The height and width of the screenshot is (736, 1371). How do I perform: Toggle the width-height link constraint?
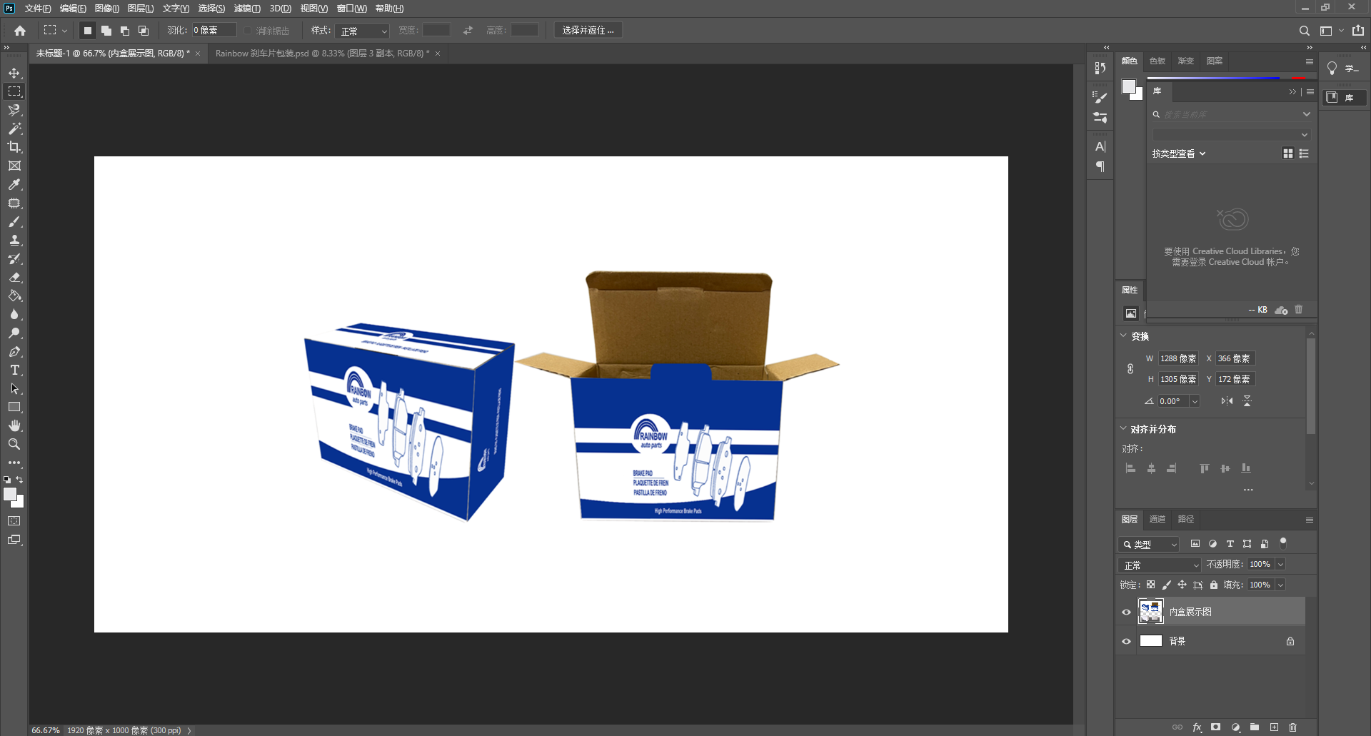click(x=1130, y=369)
